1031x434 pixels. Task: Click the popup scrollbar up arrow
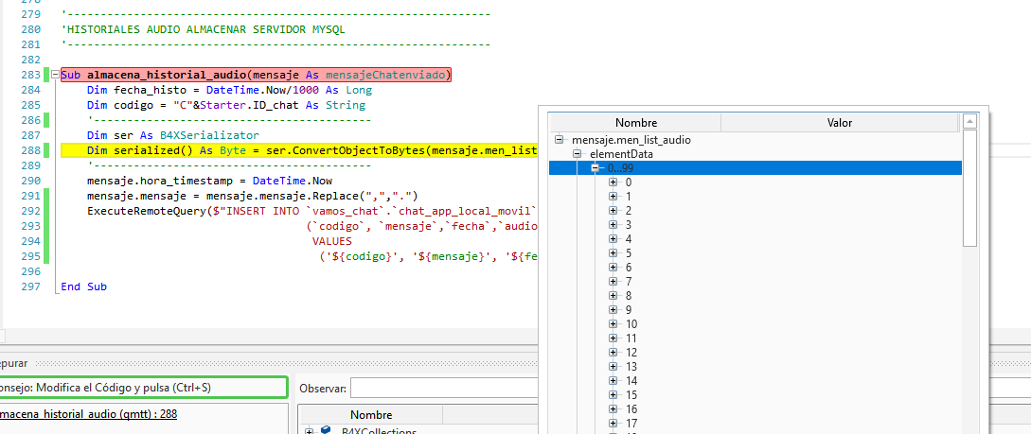[969, 122]
